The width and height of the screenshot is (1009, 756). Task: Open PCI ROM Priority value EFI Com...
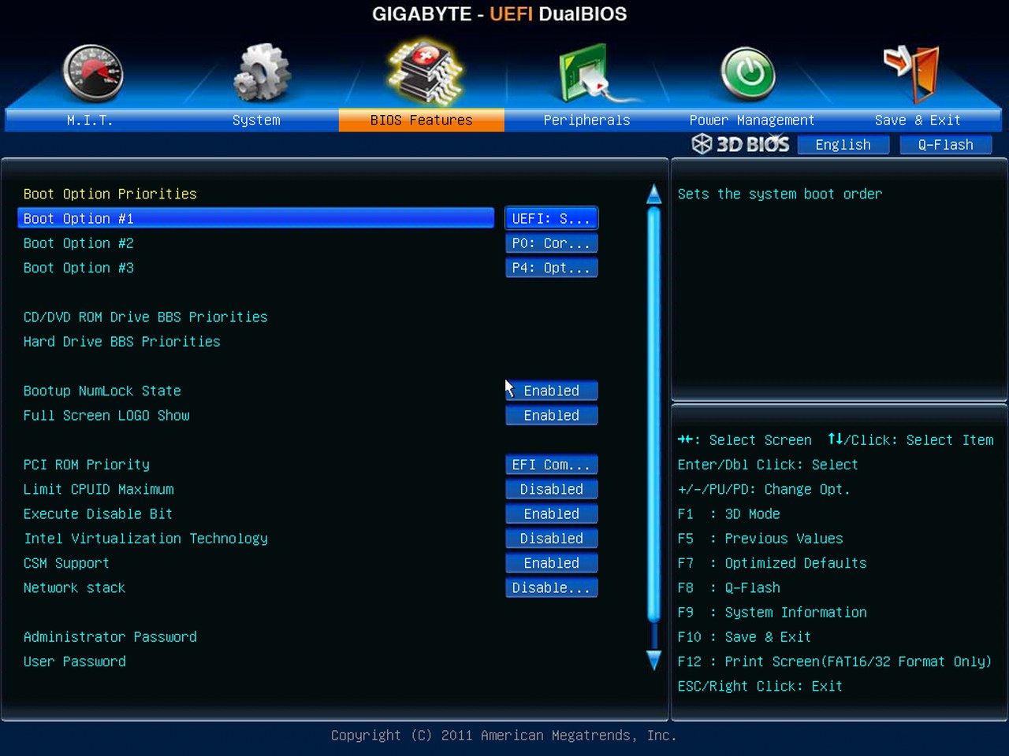tap(552, 465)
